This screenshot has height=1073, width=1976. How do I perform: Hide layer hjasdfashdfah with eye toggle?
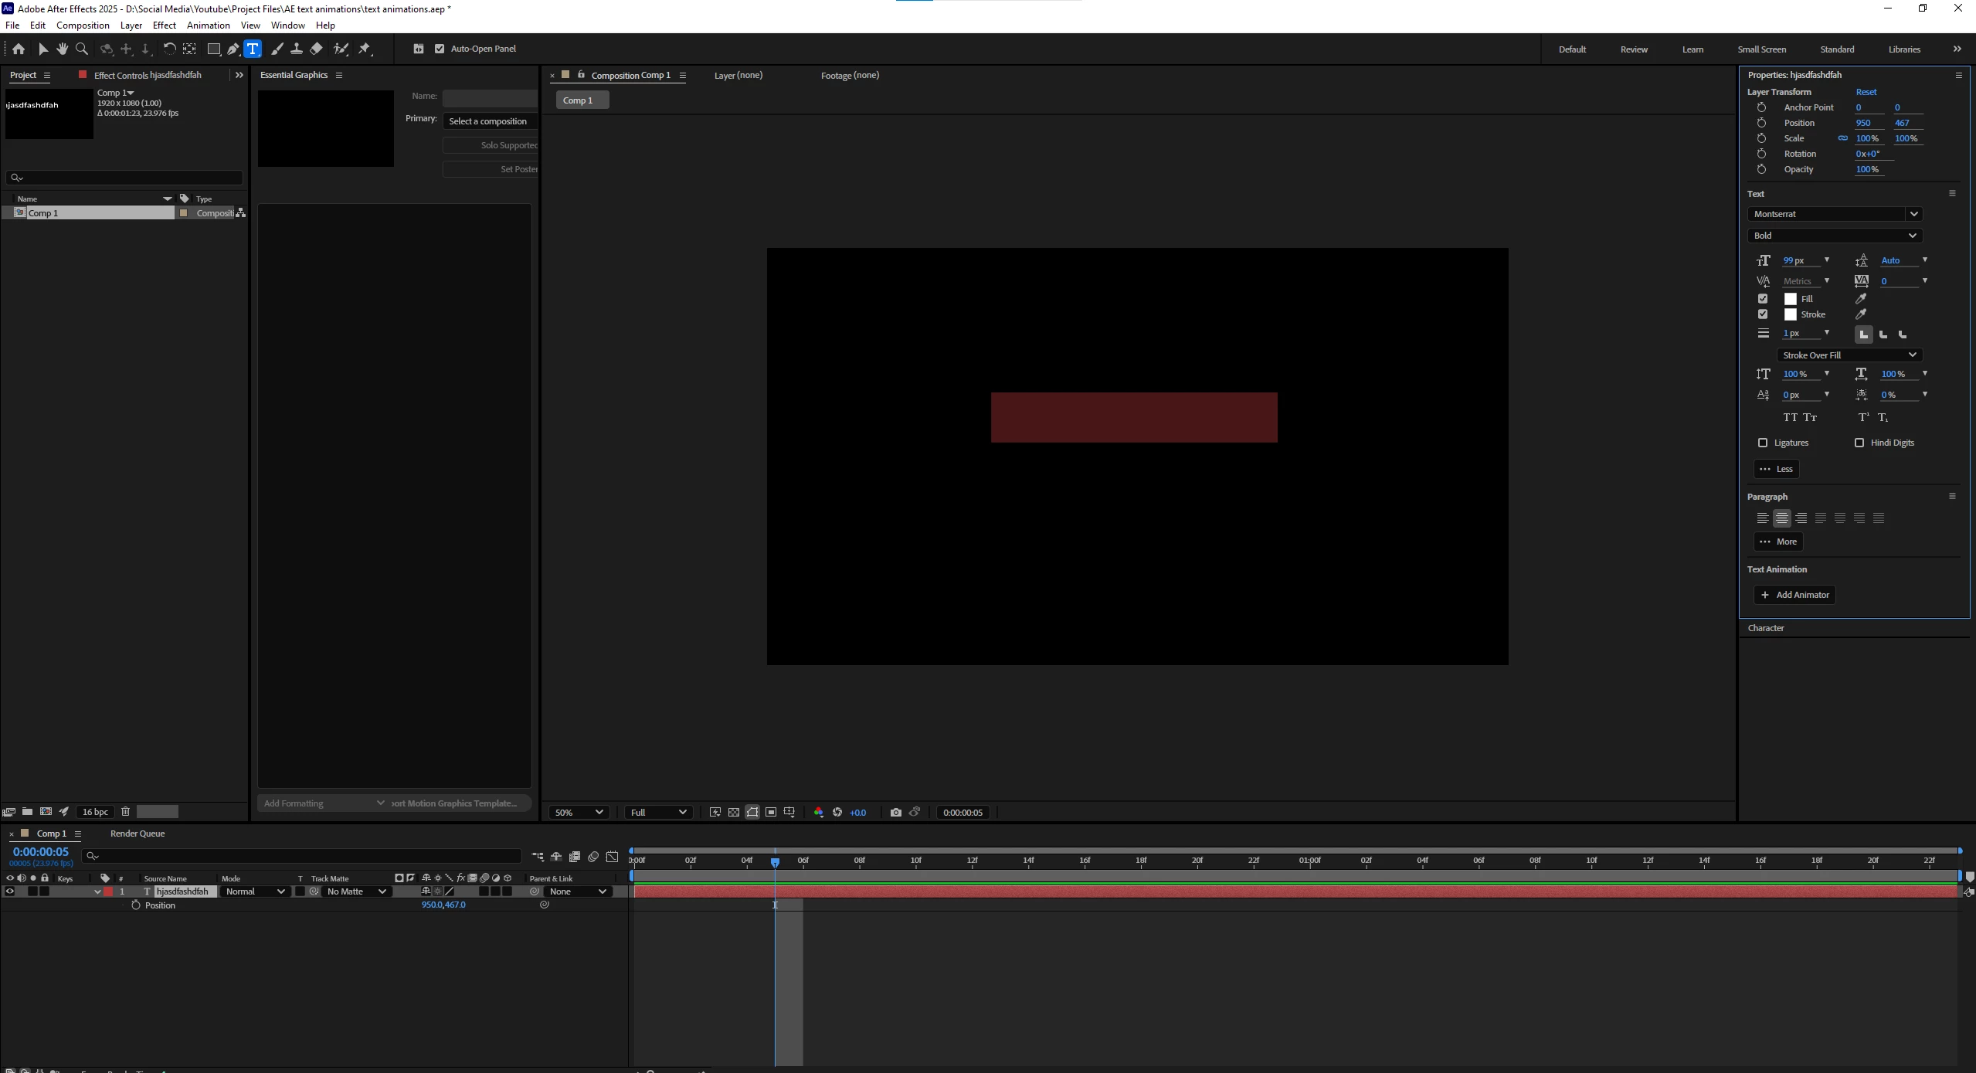(10, 891)
